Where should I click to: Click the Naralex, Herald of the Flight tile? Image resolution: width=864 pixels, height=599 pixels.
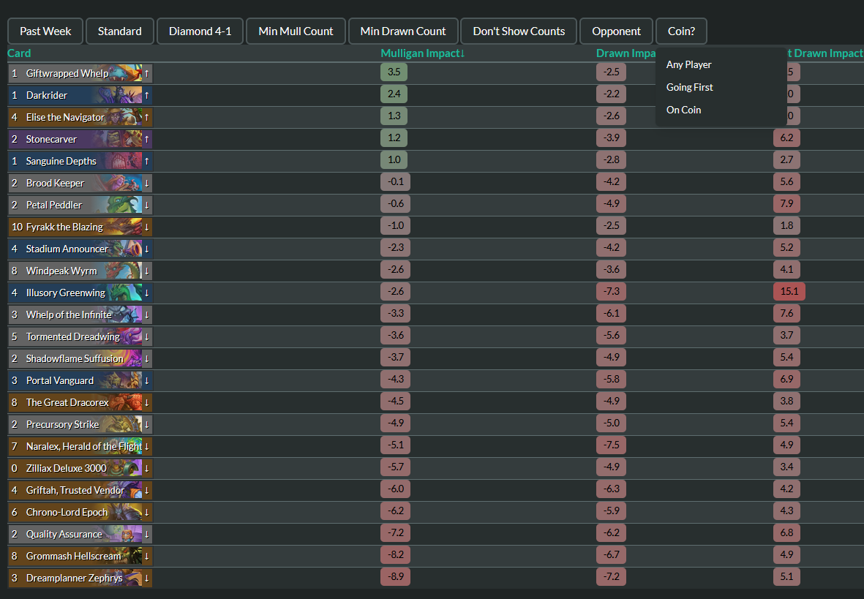tap(80, 446)
